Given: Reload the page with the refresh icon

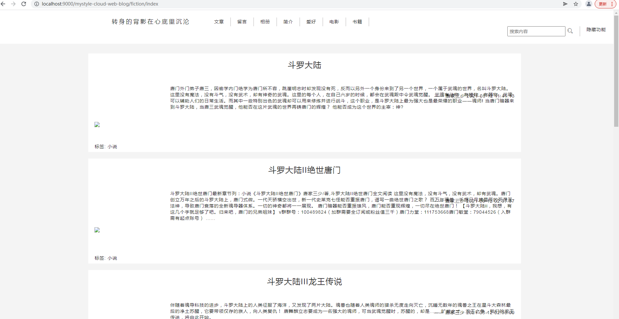Looking at the screenshot, I should pyautogui.click(x=24, y=4).
